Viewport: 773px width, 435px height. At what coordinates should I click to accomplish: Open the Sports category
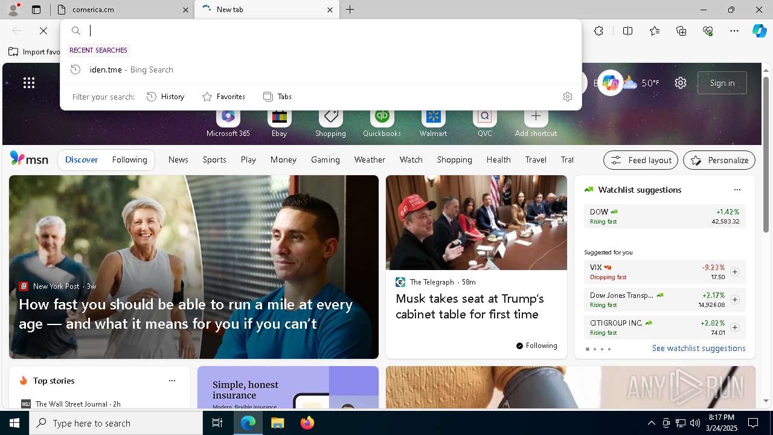point(214,159)
